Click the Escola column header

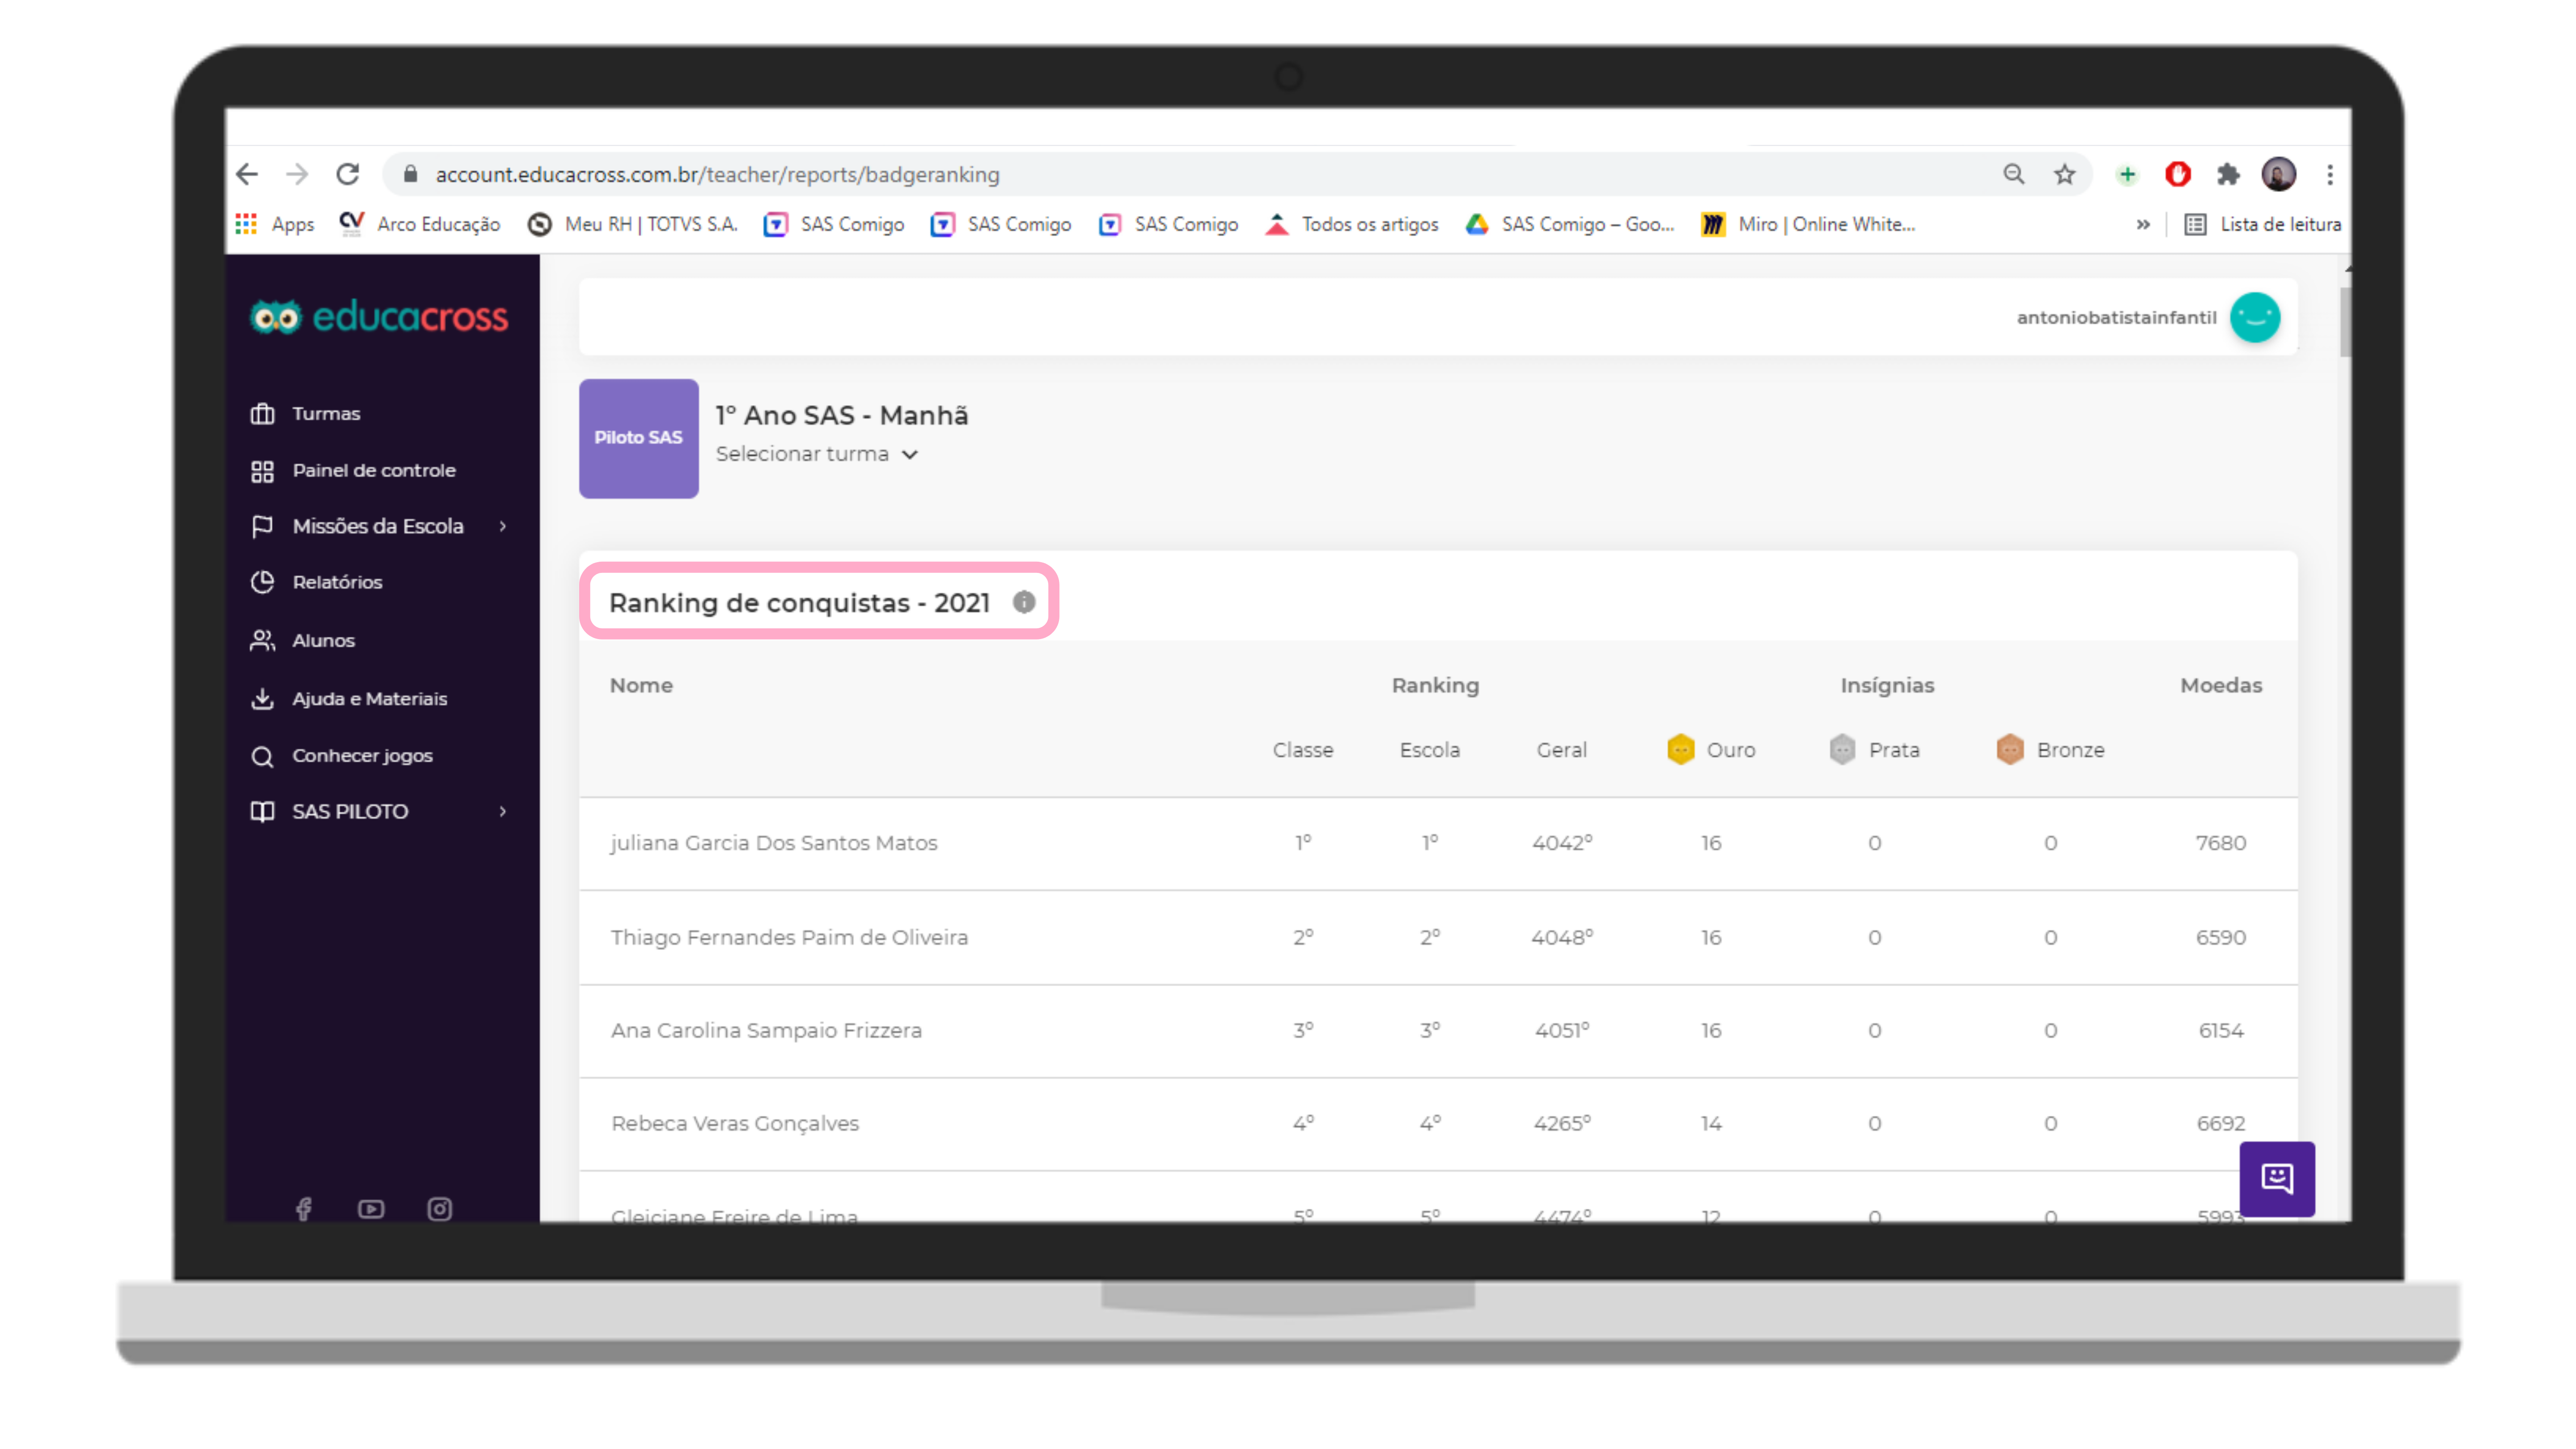(x=1430, y=749)
